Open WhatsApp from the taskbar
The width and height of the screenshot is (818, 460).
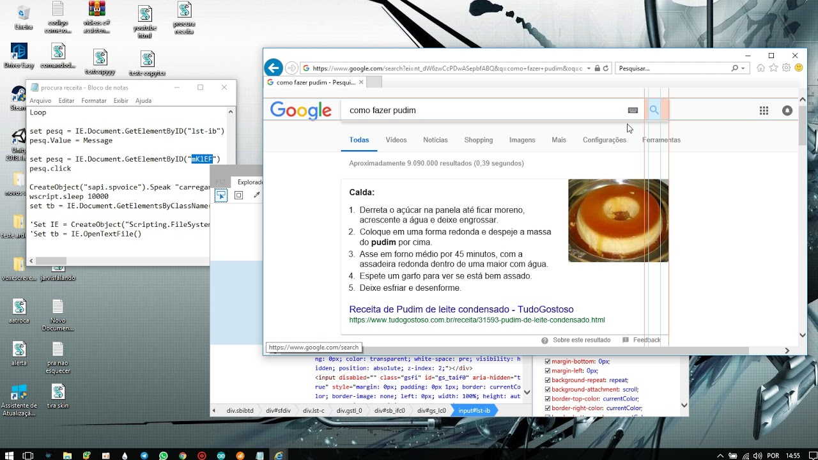tap(164, 456)
